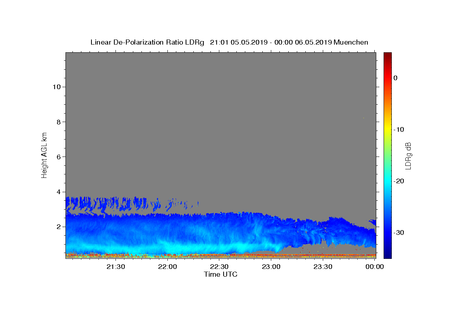This screenshot has height=310, width=465.
Task: Click the Height AGL km axis label
Action: click(x=44, y=155)
